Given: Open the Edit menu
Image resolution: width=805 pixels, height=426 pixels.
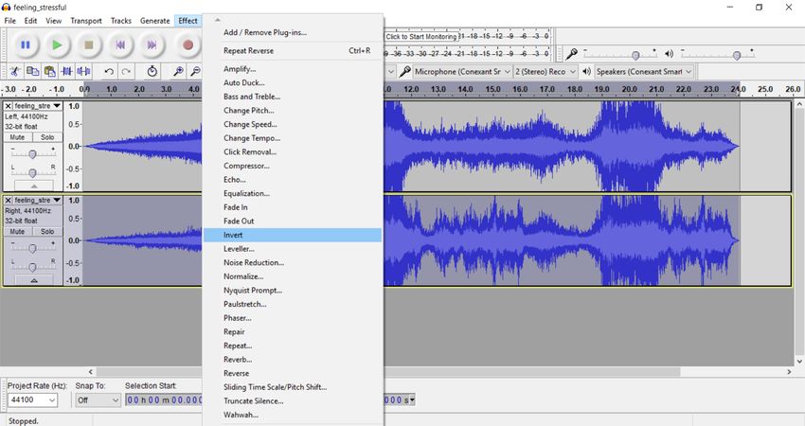Looking at the screenshot, I should 31,21.
